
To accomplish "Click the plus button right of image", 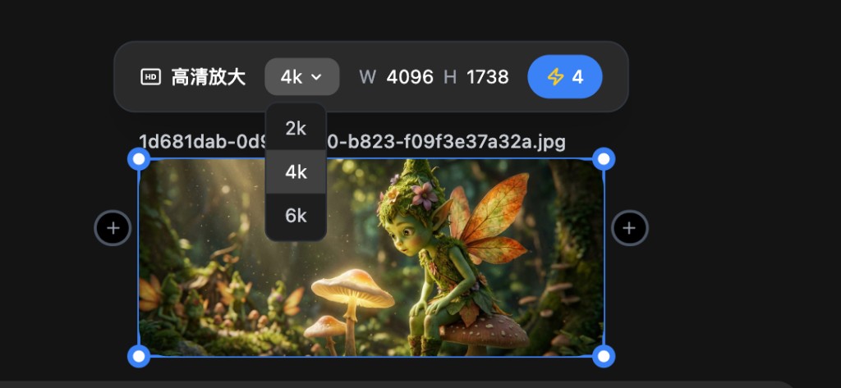I will (x=629, y=228).
